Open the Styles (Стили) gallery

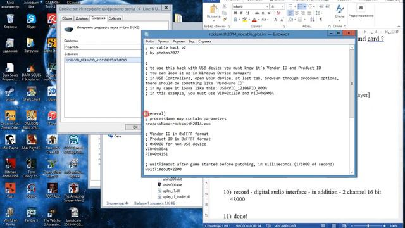339,13
